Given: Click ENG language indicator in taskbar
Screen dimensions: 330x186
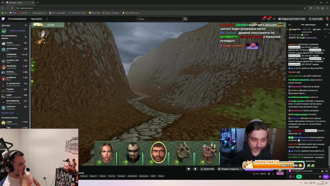Looking at the screenshot, I should click(x=306, y=183).
